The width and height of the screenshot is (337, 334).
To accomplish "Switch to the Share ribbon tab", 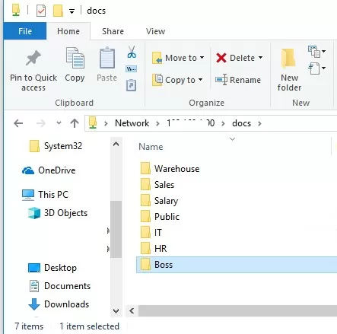I will coord(113,31).
